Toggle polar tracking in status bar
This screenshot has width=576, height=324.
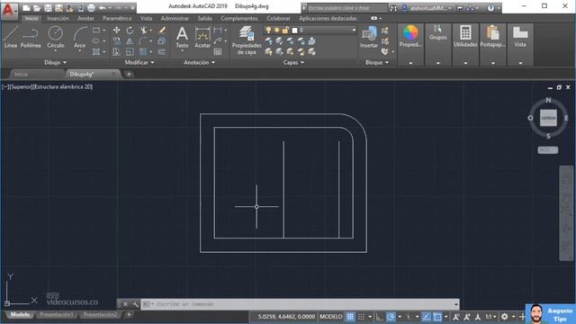pyautogui.click(x=391, y=316)
